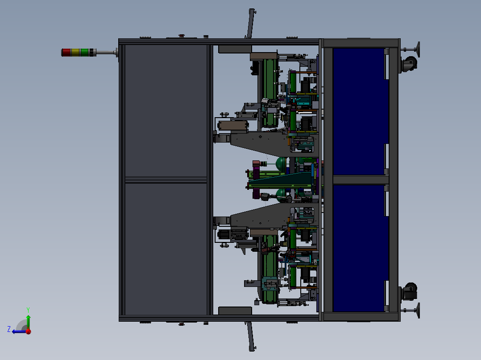Click the blue Z axis arrow of the triad
Image resolution: width=481 pixels, height=360 pixels.
(19, 331)
